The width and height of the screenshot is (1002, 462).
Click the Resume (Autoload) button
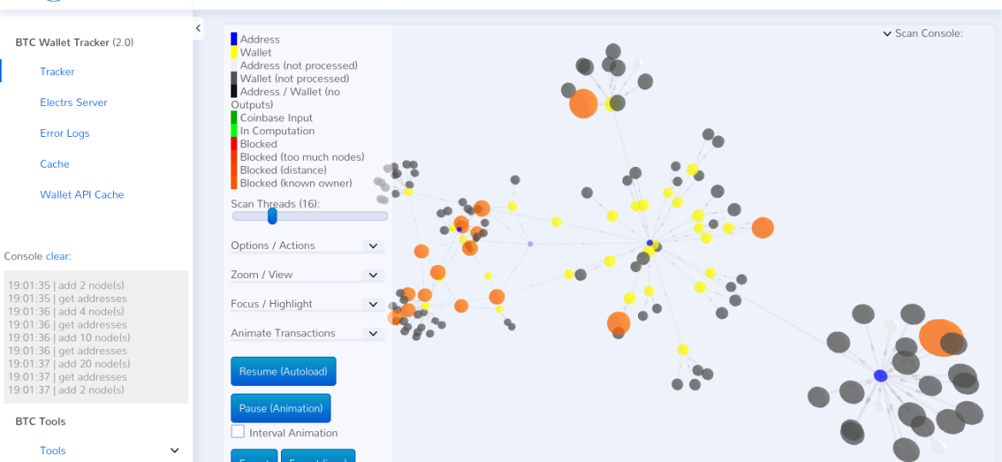tap(283, 371)
